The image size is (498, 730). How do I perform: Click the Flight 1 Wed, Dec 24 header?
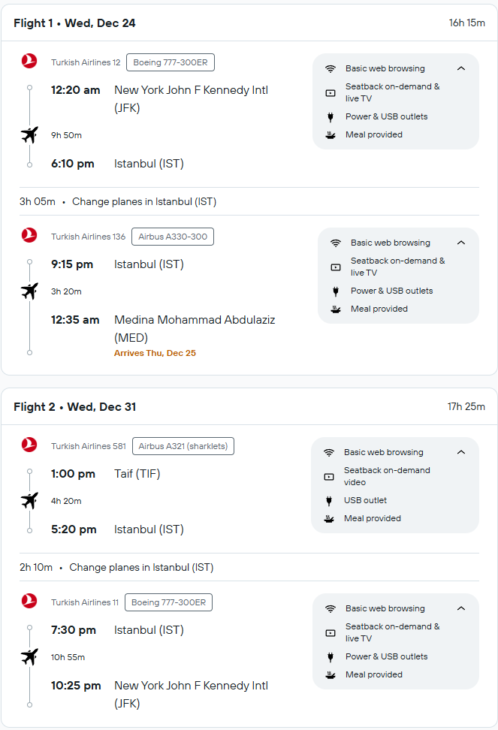click(x=74, y=23)
